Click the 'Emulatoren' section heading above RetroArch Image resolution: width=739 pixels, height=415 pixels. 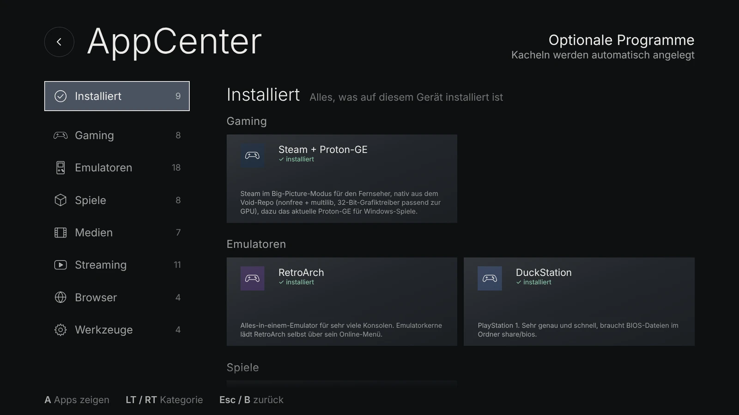[x=256, y=244]
